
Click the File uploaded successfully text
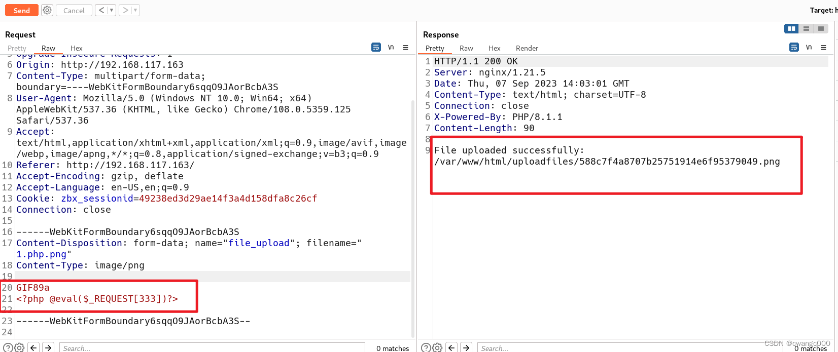coord(509,150)
